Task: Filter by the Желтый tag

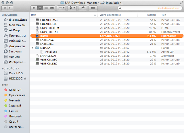Action: (x=12, y=100)
